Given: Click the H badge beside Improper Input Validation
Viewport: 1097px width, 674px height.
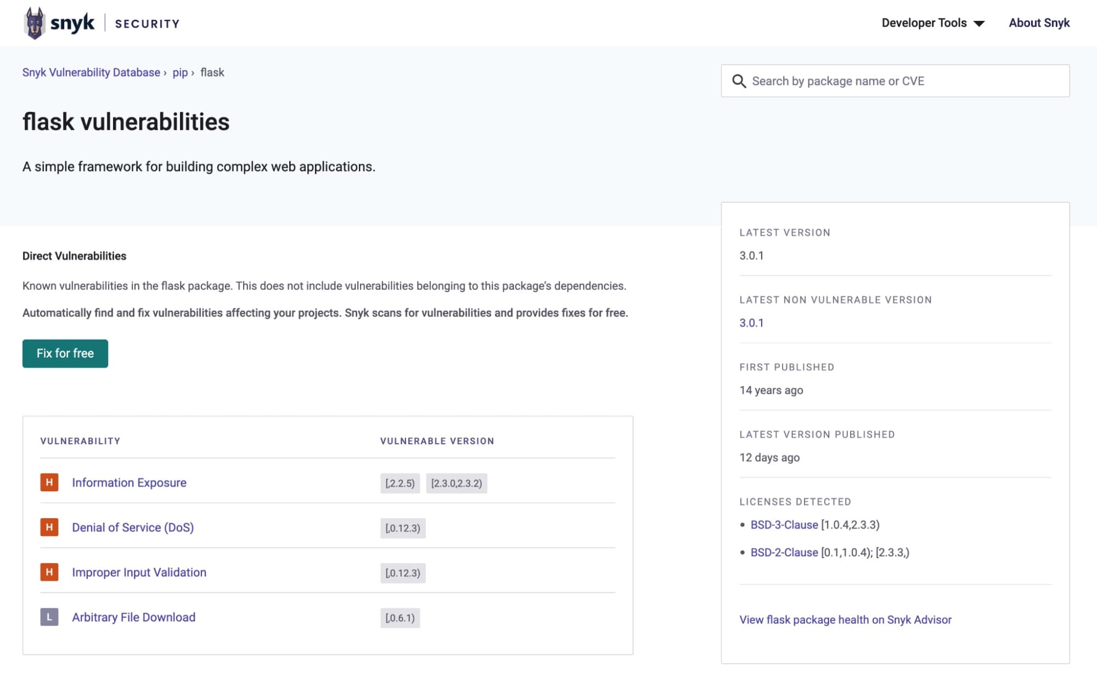Looking at the screenshot, I should coord(49,573).
